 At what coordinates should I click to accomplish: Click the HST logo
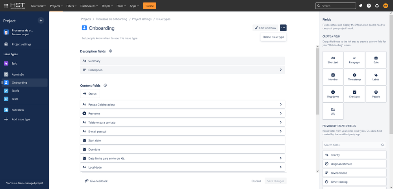[x=18, y=6]
